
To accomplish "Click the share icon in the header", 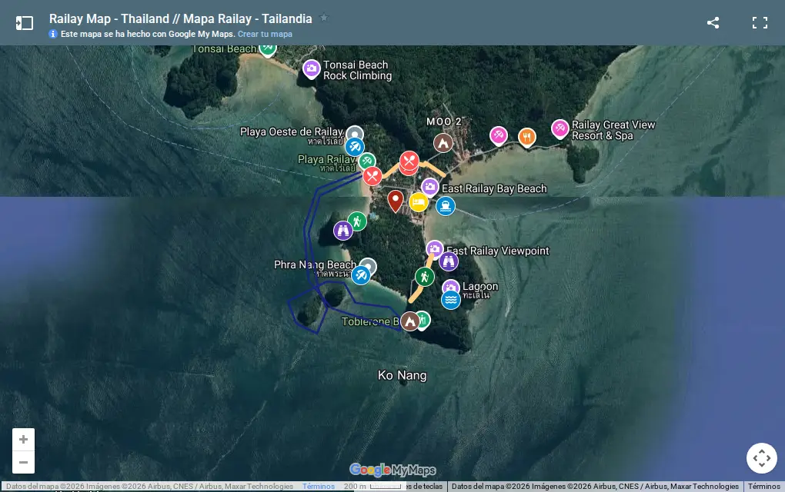I will 713,22.
